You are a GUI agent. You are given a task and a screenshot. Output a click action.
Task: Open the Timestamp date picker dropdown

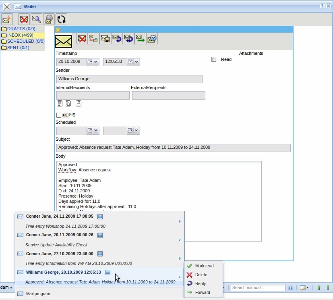coord(96,62)
